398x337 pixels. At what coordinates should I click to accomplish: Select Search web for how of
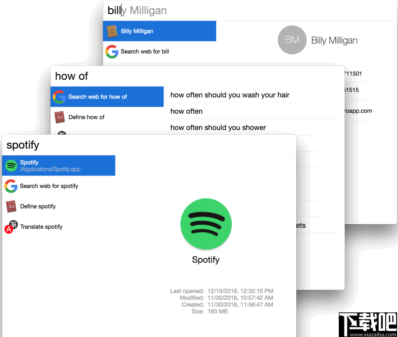point(107,97)
